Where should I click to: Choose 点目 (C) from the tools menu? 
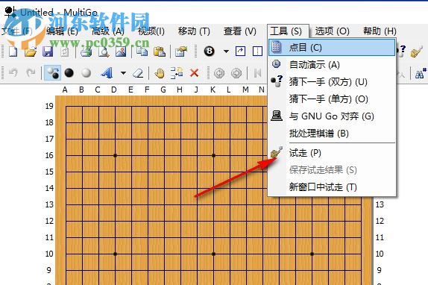(x=332, y=48)
